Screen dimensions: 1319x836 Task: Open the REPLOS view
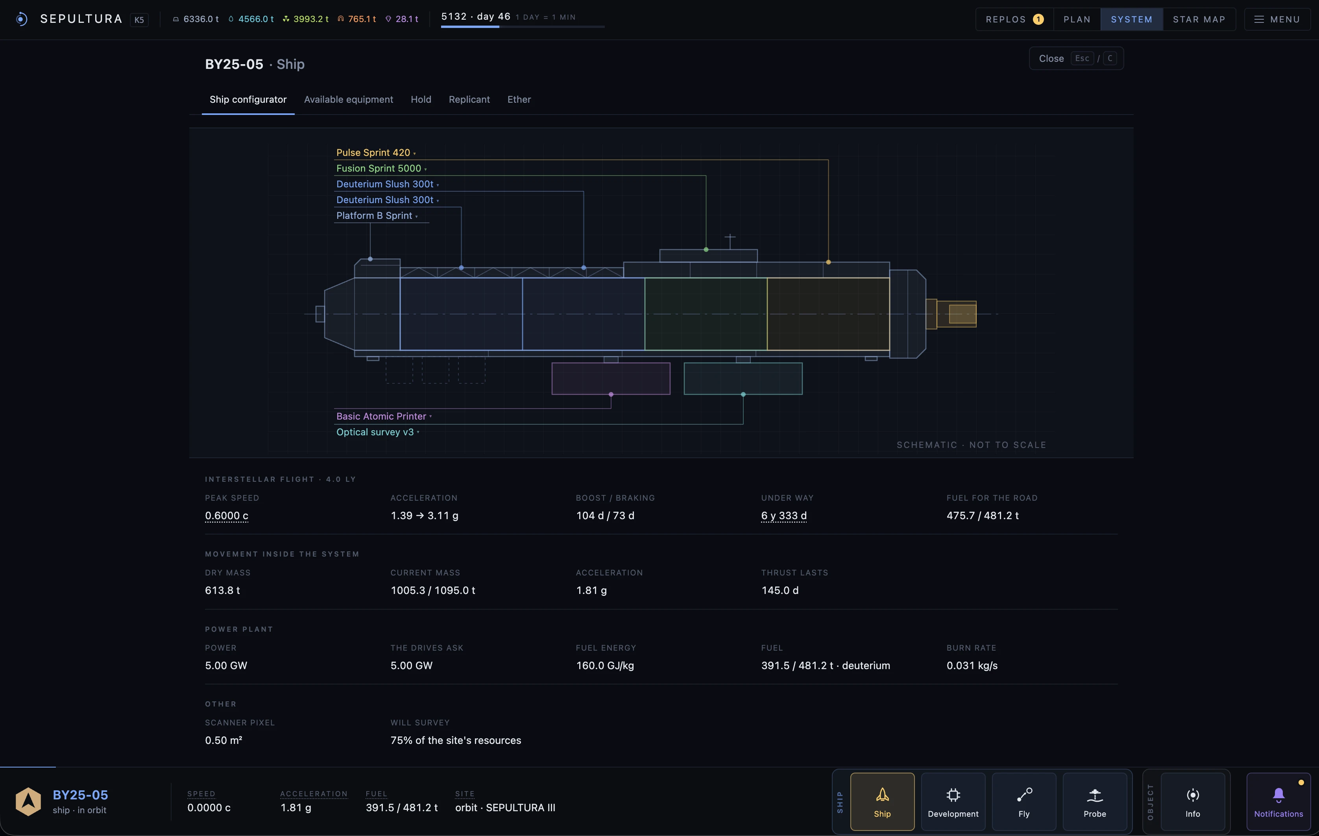[1014, 19]
